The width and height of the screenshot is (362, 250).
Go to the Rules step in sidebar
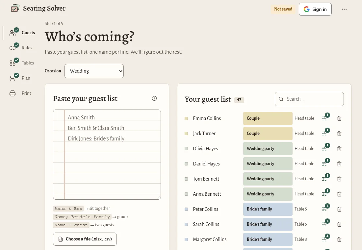[x=21, y=48]
